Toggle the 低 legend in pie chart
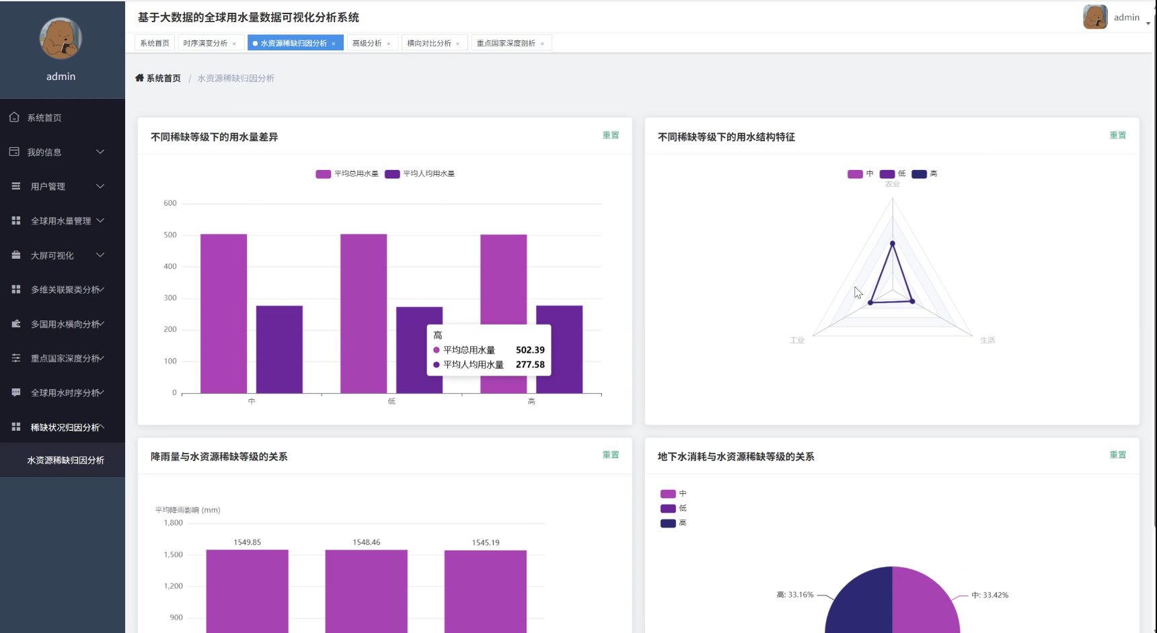 click(x=673, y=508)
